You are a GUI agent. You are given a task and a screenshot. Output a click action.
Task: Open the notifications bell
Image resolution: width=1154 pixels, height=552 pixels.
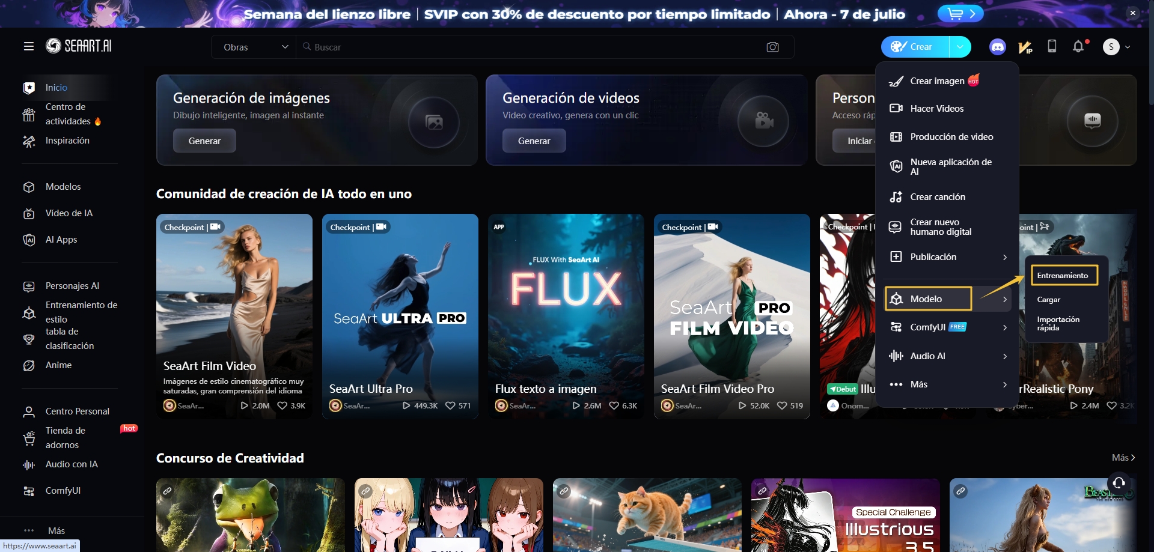(x=1078, y=46)
